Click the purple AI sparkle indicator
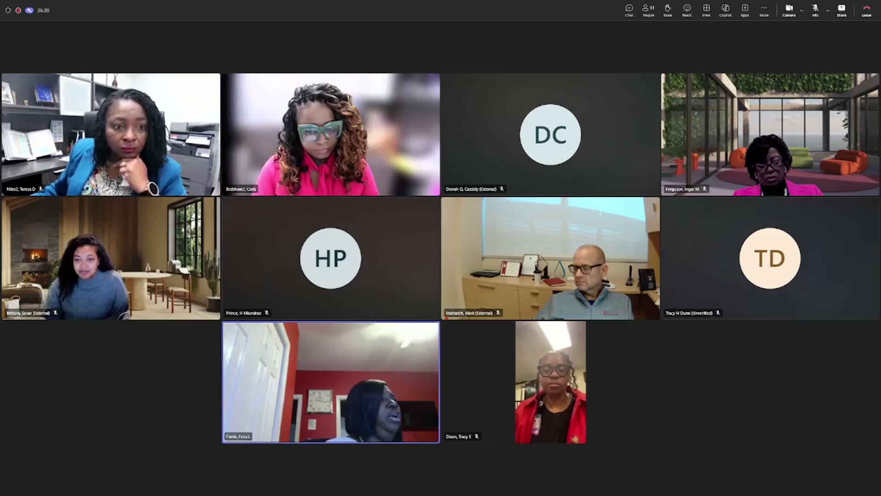The height and width of the screenshot is (496, 881). [29, 10]
